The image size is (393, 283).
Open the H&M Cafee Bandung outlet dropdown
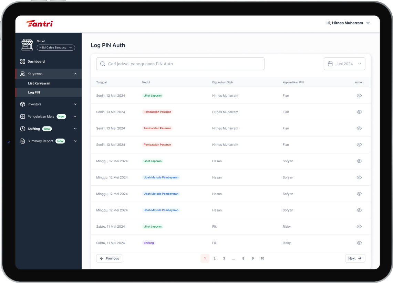pos(56,47)
